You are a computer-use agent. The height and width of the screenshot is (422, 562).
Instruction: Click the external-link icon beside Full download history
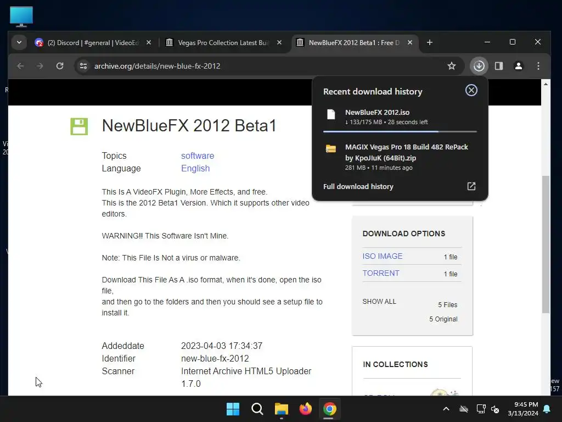[471, 186]
